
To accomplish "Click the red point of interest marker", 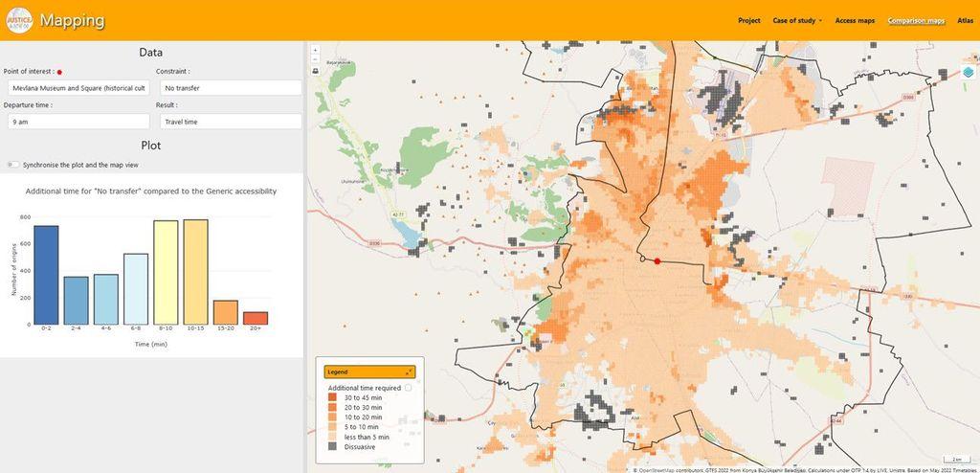I will click(657, 260).
